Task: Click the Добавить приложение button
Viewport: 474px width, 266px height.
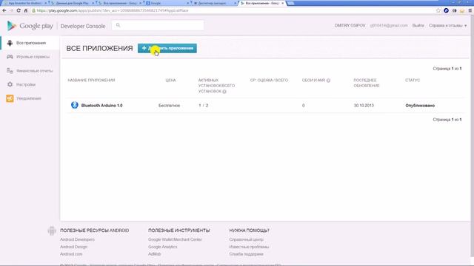Action: point(167,48)
